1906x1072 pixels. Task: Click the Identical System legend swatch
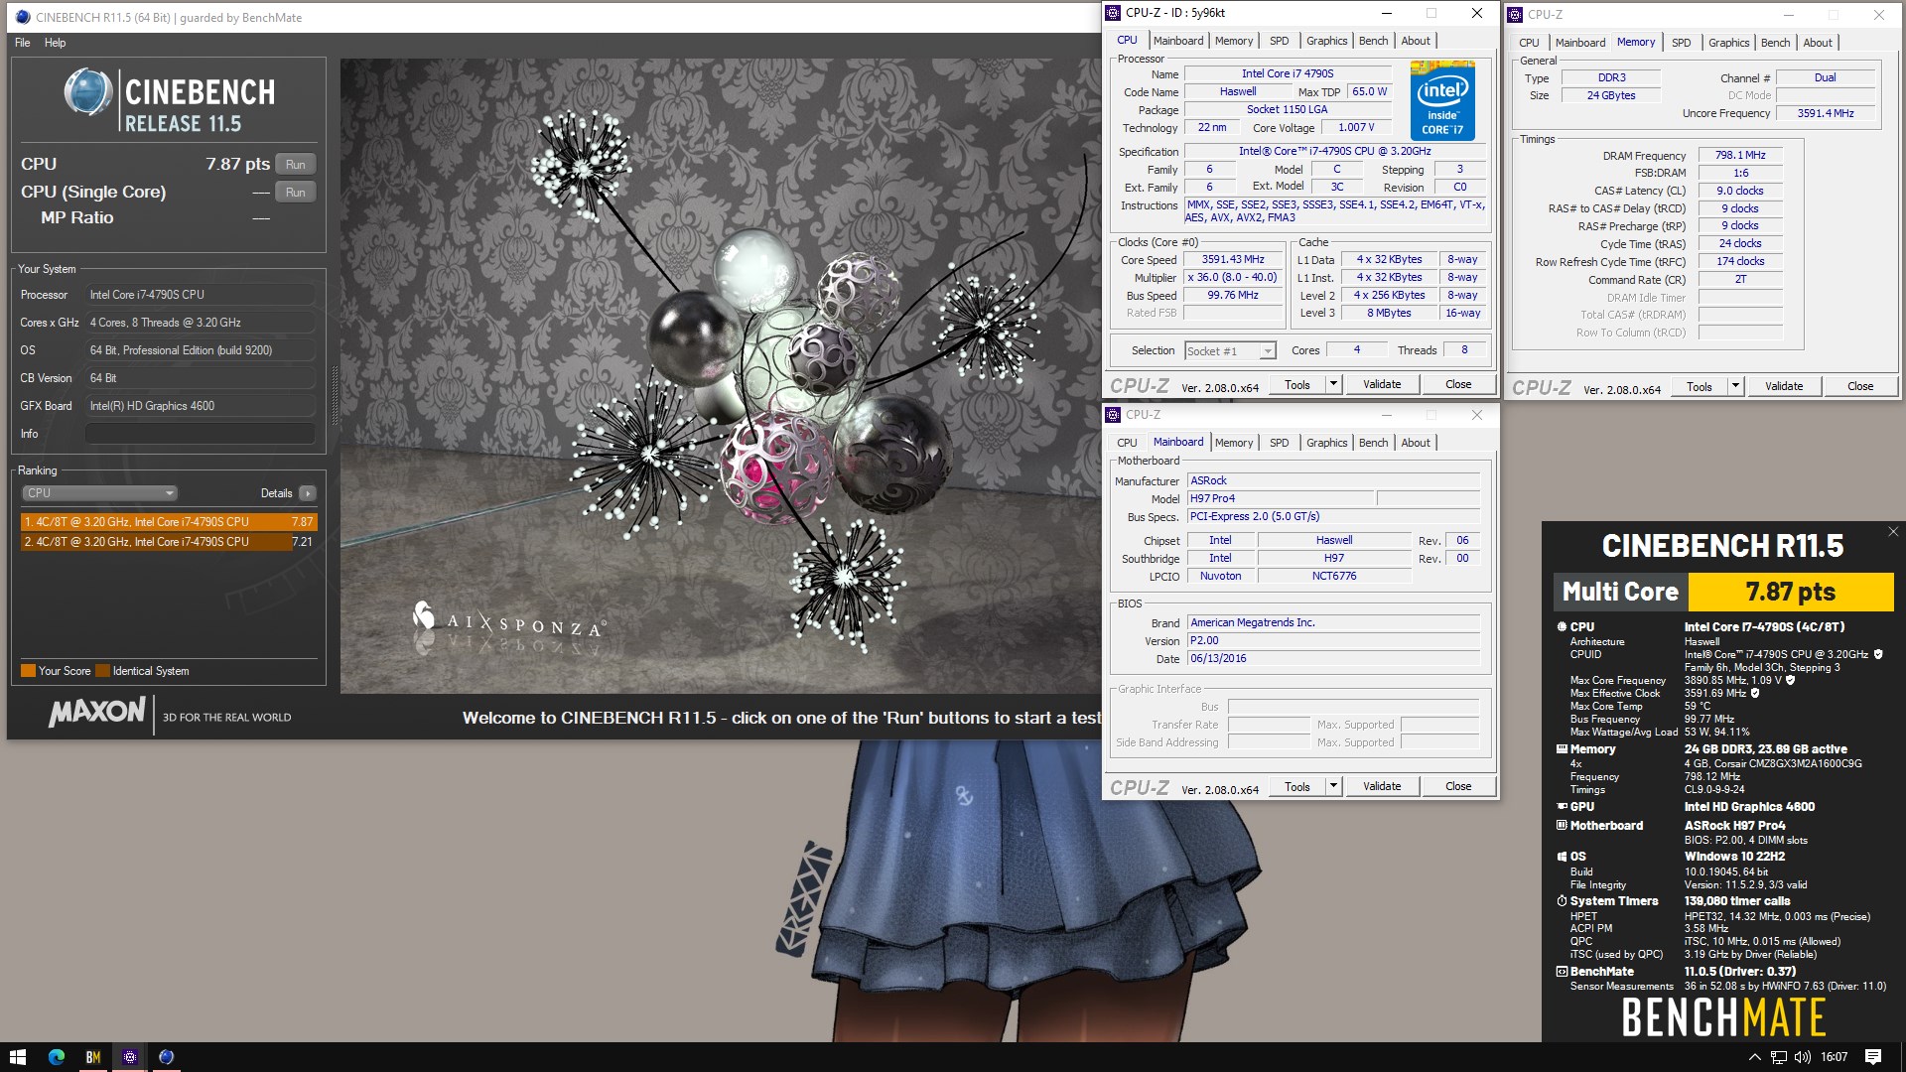click(x=102, y=671)
